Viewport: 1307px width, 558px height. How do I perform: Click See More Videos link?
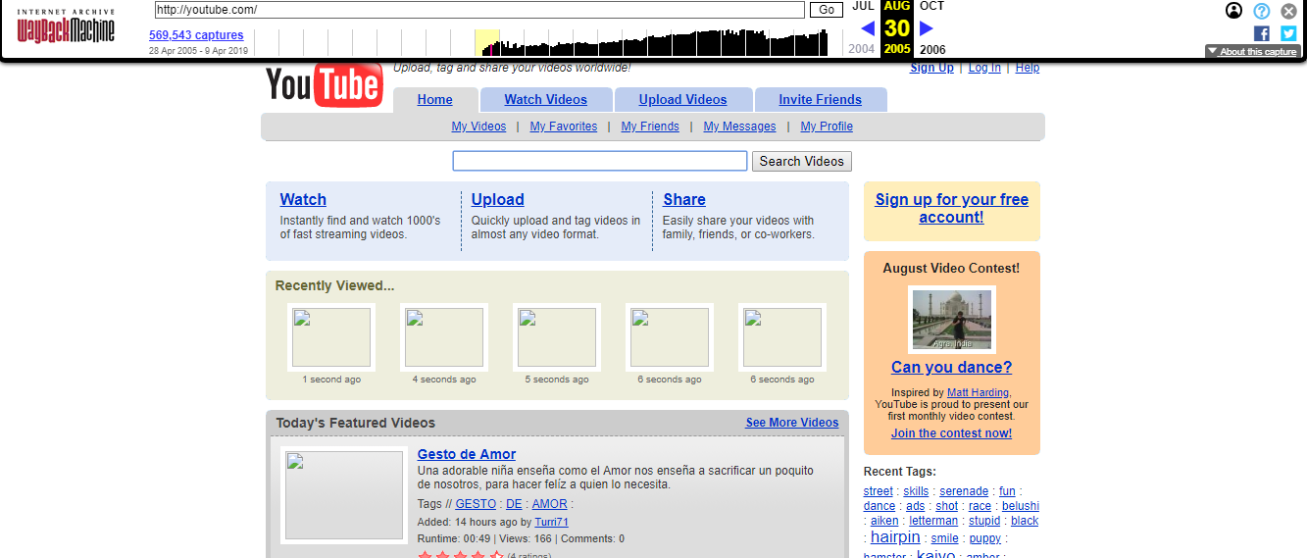[792, 423]
